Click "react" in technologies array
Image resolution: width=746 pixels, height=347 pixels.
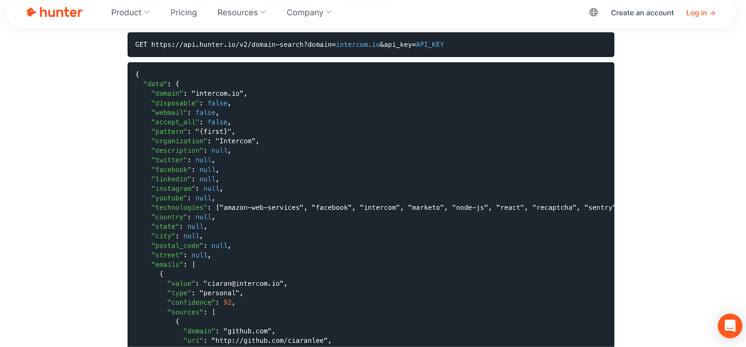510,208
